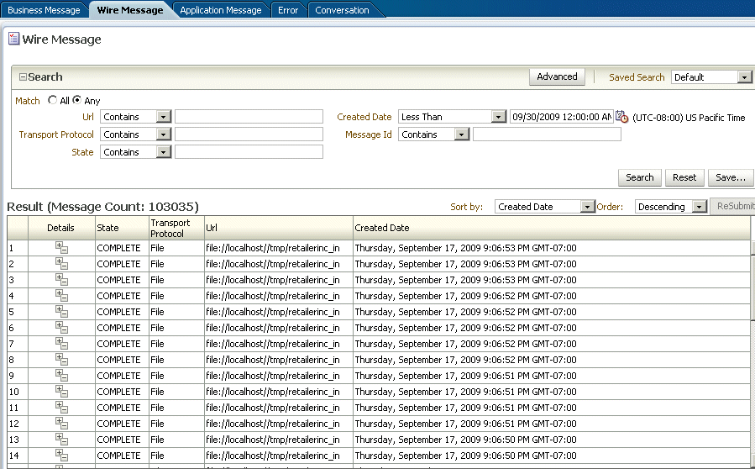Viewport: 755px width, 469px height.
Task: Switch to the Conversation tab
Action: [342, 10]
